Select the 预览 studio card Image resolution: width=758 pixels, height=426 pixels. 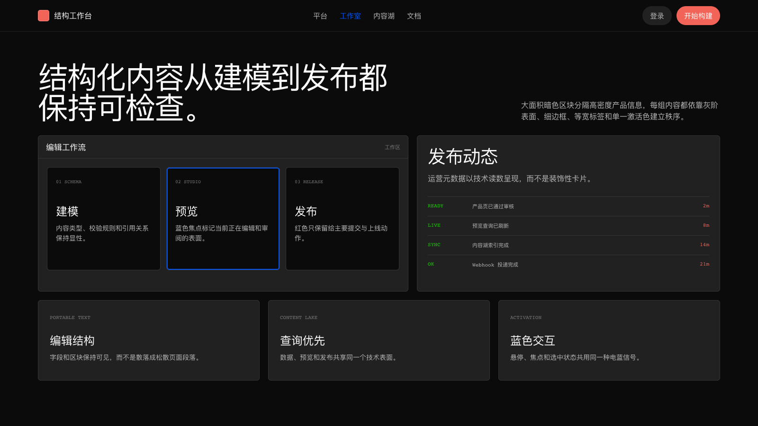coord(223,219)
